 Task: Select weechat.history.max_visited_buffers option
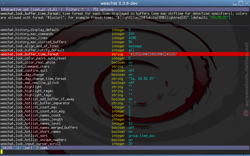coord(125,42)
